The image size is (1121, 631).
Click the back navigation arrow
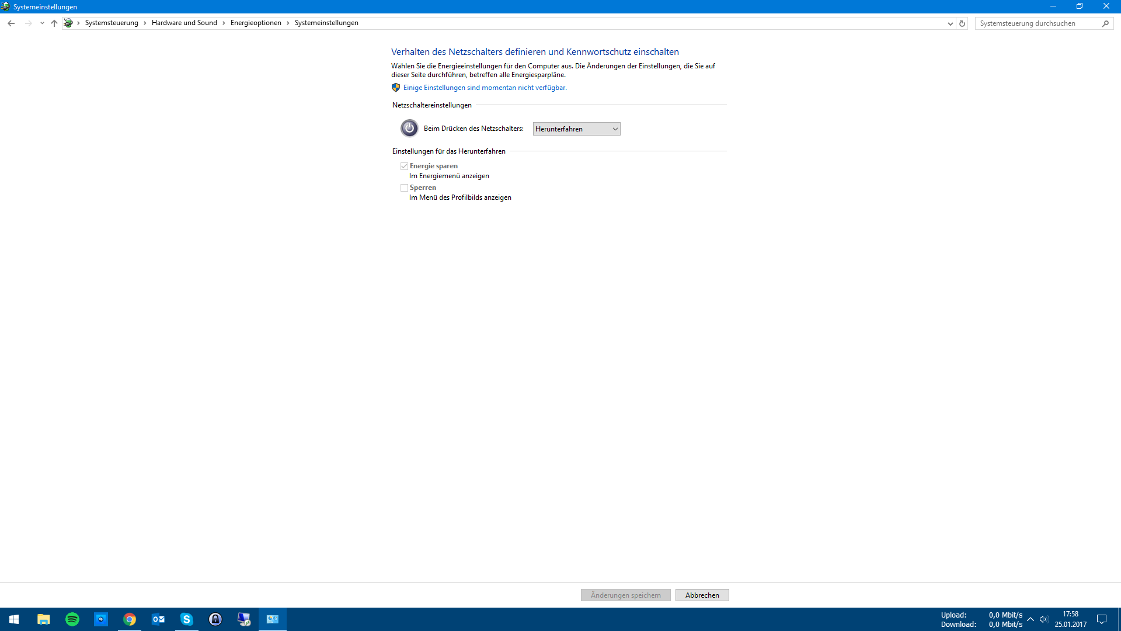(x=11, y=23)
